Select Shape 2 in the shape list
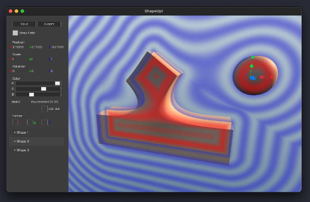The height and width of the screenshot is (202, 310). click(37, 141)
